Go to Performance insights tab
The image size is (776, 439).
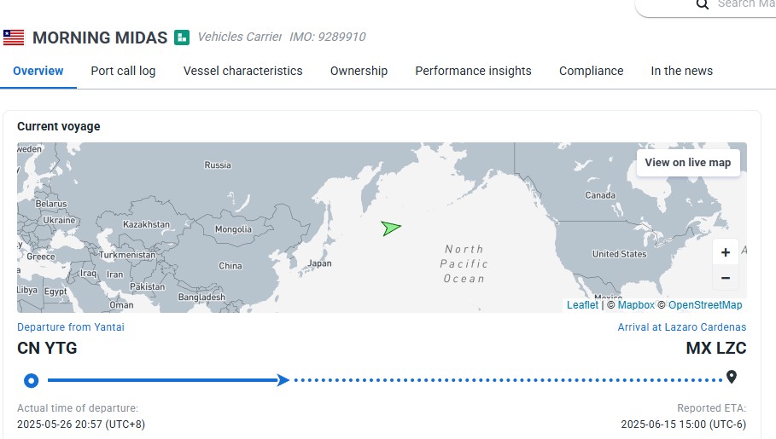[473, 72]
